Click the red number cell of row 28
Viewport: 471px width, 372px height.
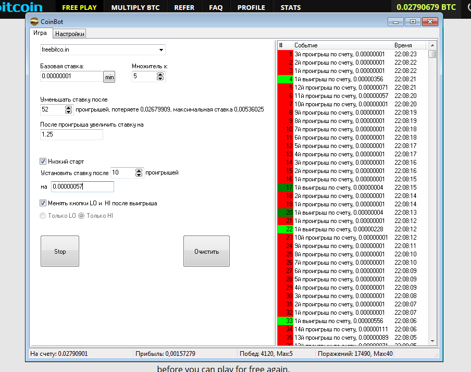286,279
